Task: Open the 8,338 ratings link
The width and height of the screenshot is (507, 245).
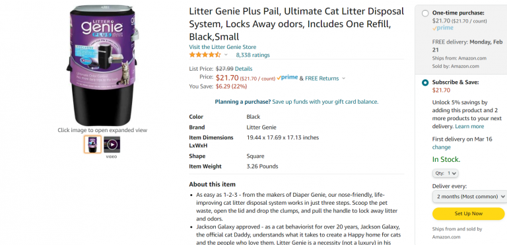Action: (253, 55)
